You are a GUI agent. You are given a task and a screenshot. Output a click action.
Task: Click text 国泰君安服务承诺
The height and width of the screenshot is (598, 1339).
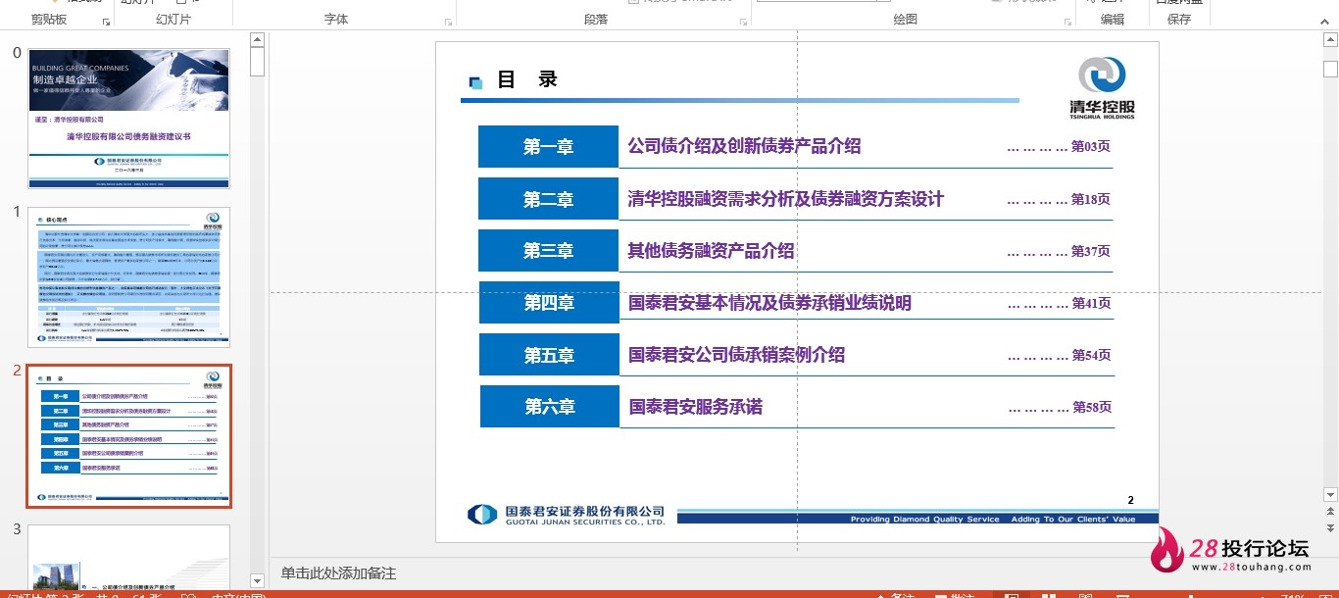696,407
